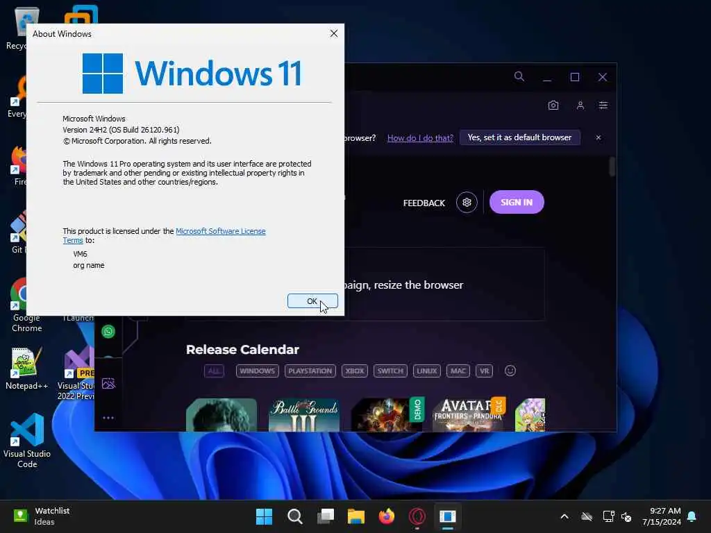Viewport: 711px width, 533px height.
Task: Click the smiley face icon after filters
Action: click(x=510, y=371)
